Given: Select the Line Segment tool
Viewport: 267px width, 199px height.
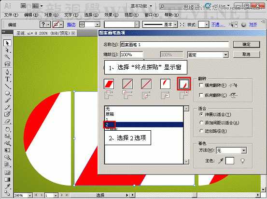Looking at the screenshot, I should click(7, 86).
